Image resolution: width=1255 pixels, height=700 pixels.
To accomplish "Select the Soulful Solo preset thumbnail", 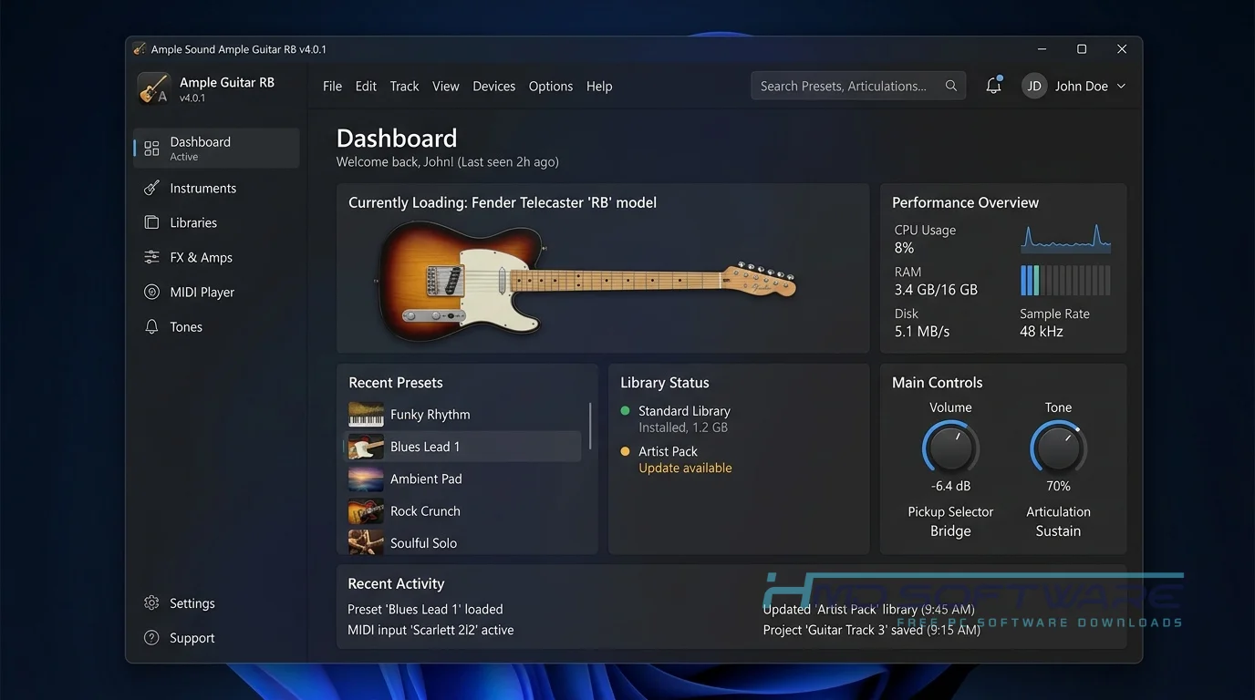I will (x=366, y=542).
